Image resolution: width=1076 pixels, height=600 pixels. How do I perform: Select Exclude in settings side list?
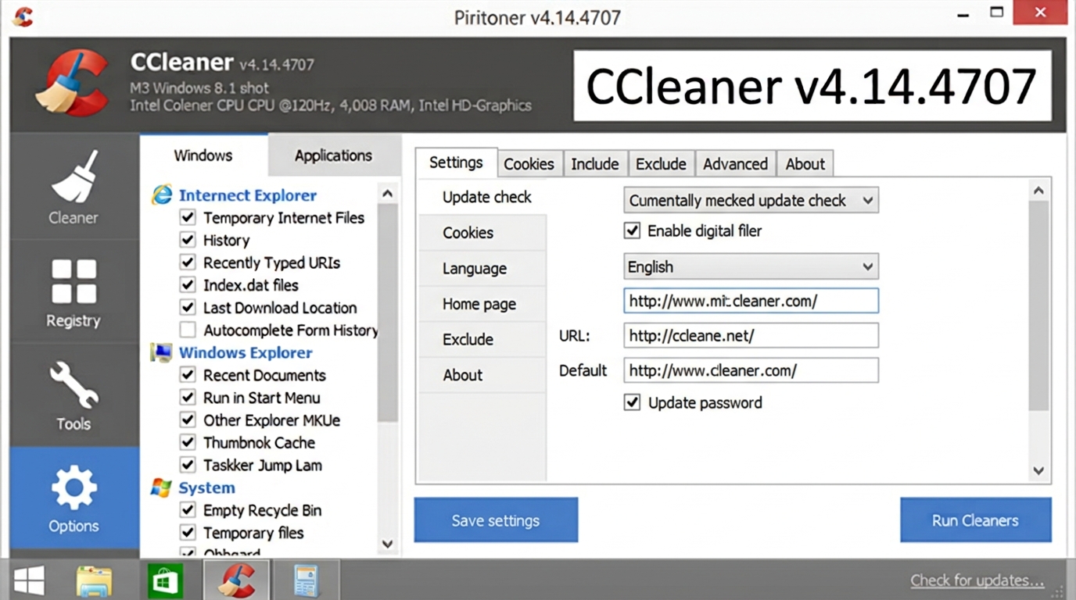tap(482, 339)
